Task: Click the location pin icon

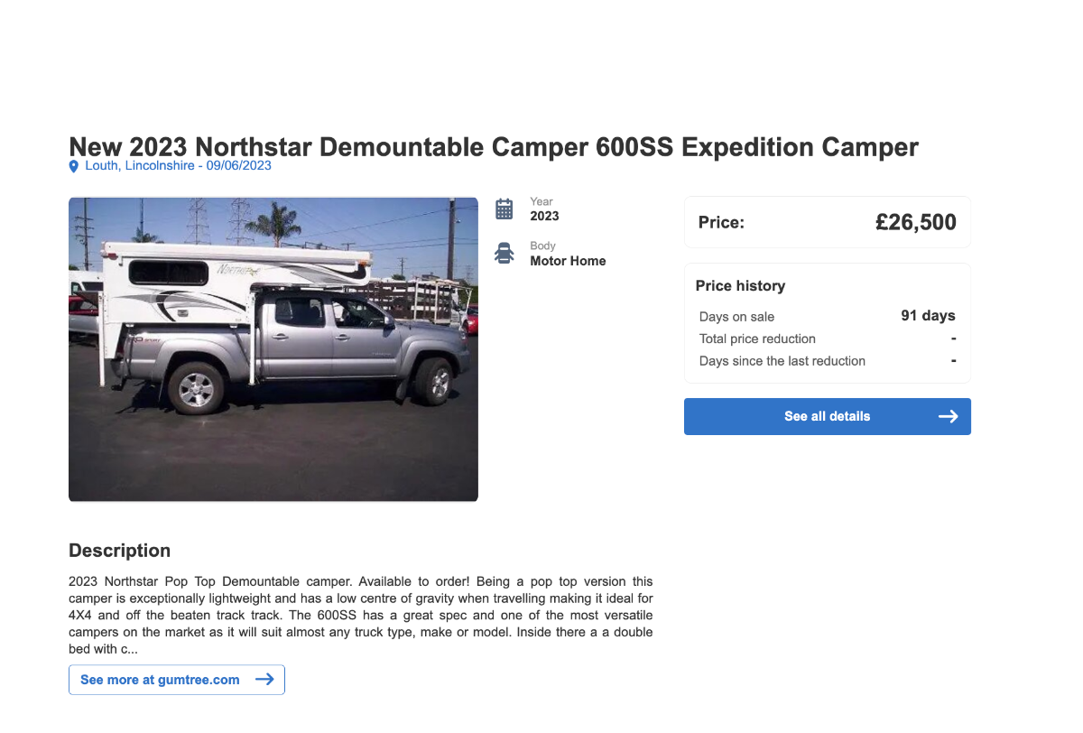Action: [74, 166]
